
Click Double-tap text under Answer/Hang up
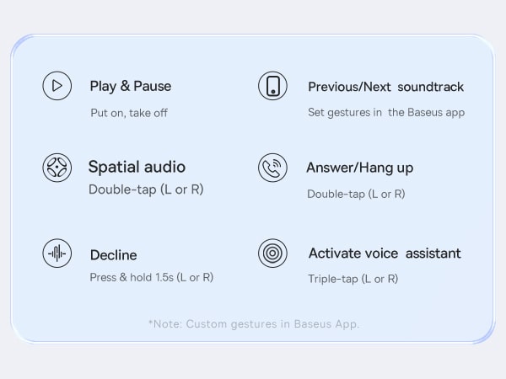356,194
